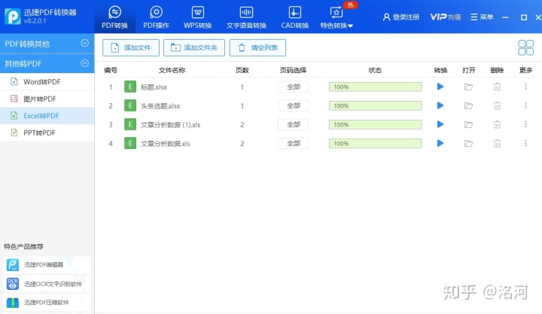Start conversion of 标题.xlsx
Image resolution: width=542 pixels, height=314 pixels.
440,87
